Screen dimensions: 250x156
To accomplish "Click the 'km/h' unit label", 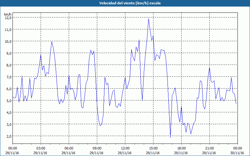I will (7, 14).
